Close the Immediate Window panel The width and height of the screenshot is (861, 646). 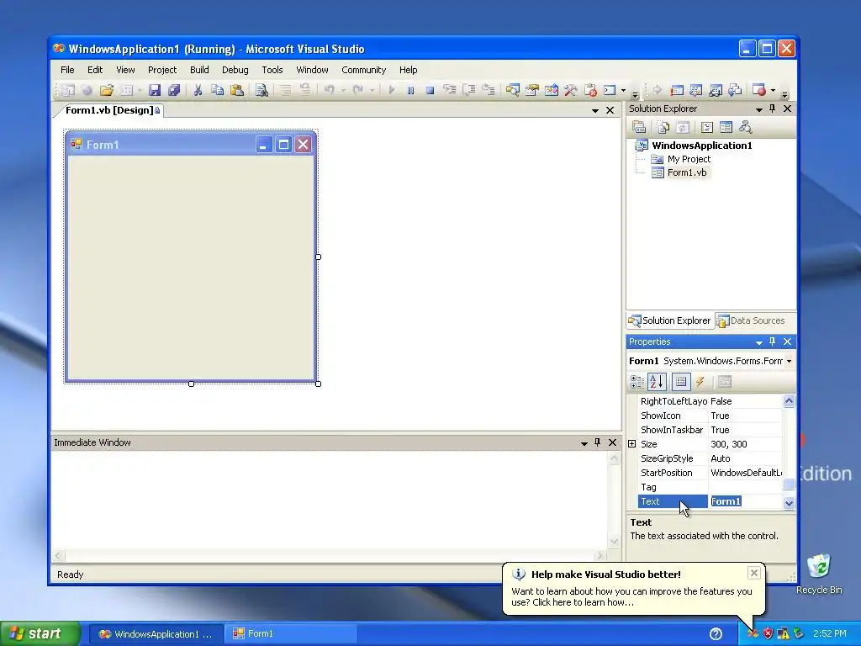(612, 442)
